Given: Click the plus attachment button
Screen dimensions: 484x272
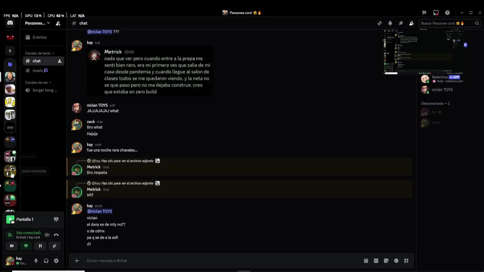Looking at the screenshot, I should 77,261.
